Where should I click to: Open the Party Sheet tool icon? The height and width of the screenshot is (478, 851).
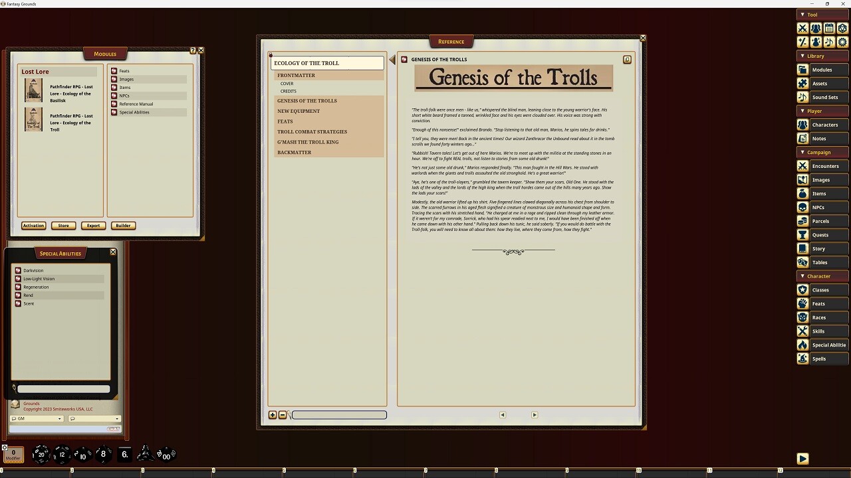pyautogui.click(x=816, y=28)
